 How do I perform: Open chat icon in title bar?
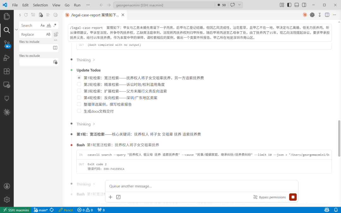pos(233,5)
